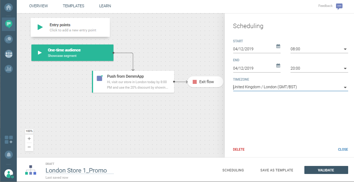Click Delete in Scheduling panel
354x182 pixels.
(x=239, y=150)
